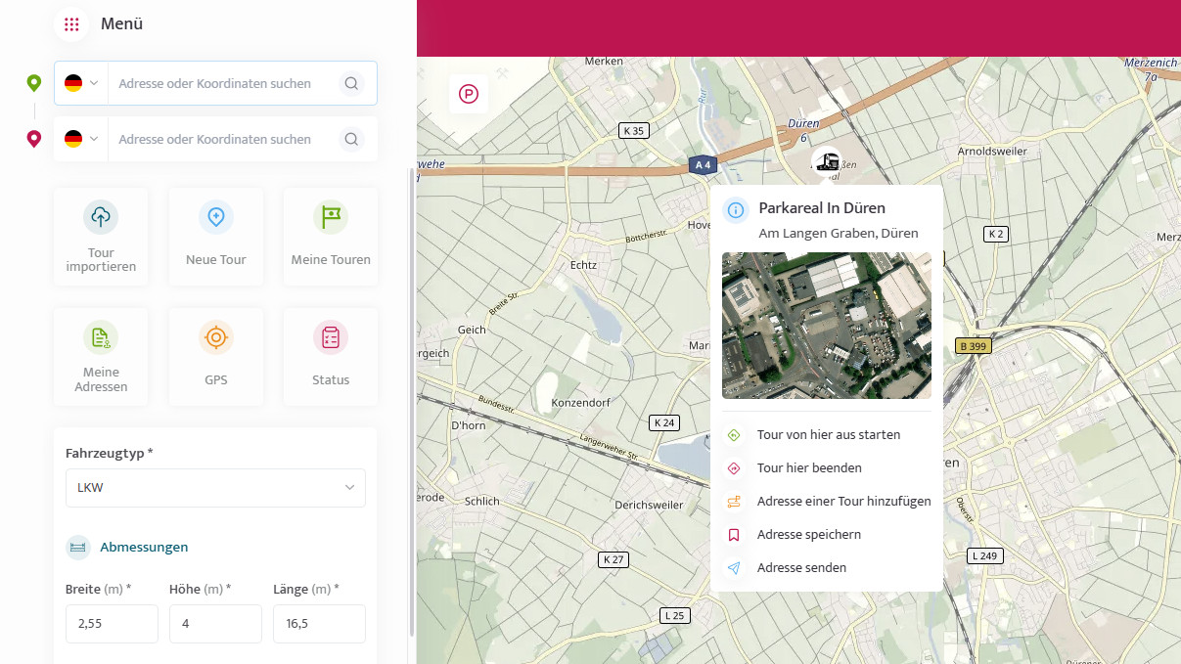Open the Menü grid icon
The width and height of the screenshot is (1181, 664).
(71, 24)
